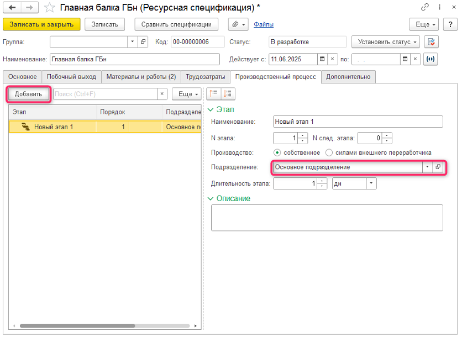Open the 'Материалы и работы (2)' tab

pos(141,77)
